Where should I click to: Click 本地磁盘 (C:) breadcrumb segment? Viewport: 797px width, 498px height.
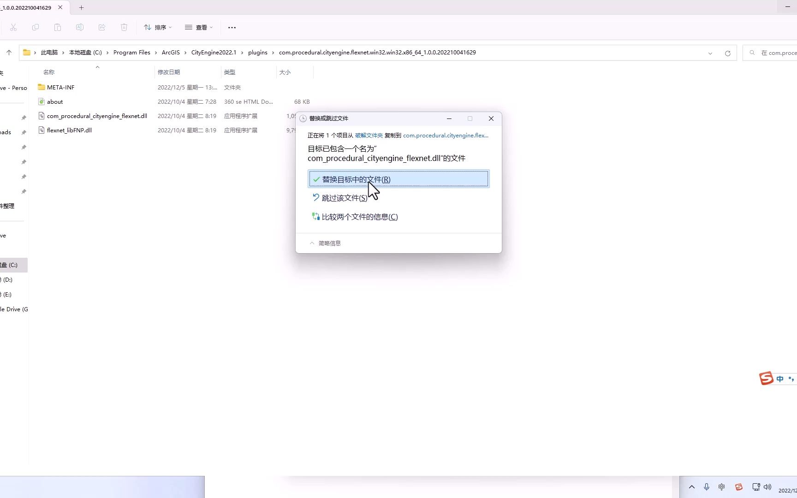point(85,53)
